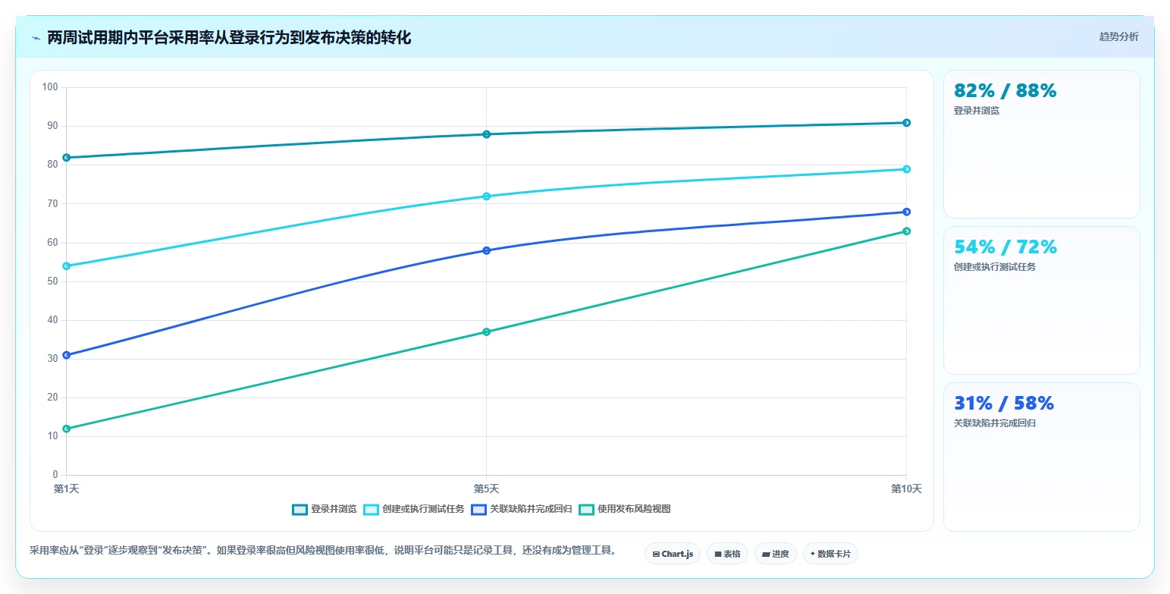
Task: Click the 登录并浏览 data point at 第5天
Action: point(487,134)
